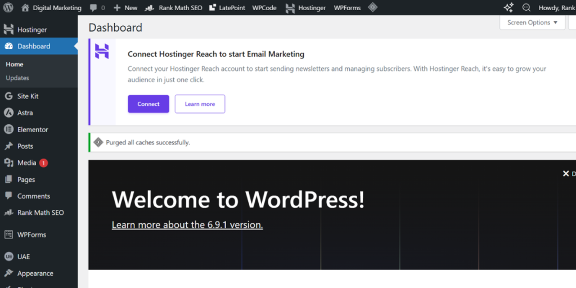Viewport: 576px width, 288px height.
Task: Open the Posts menu label
Action: 25,146
